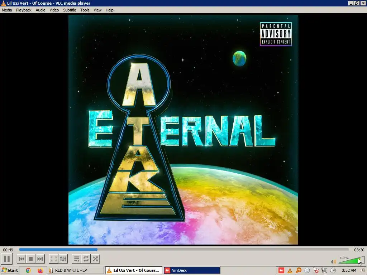The image size is (367, 275).
Task: Open the AnyDesk tray icon
Action: pyautogui.click(x=281, y=271)
